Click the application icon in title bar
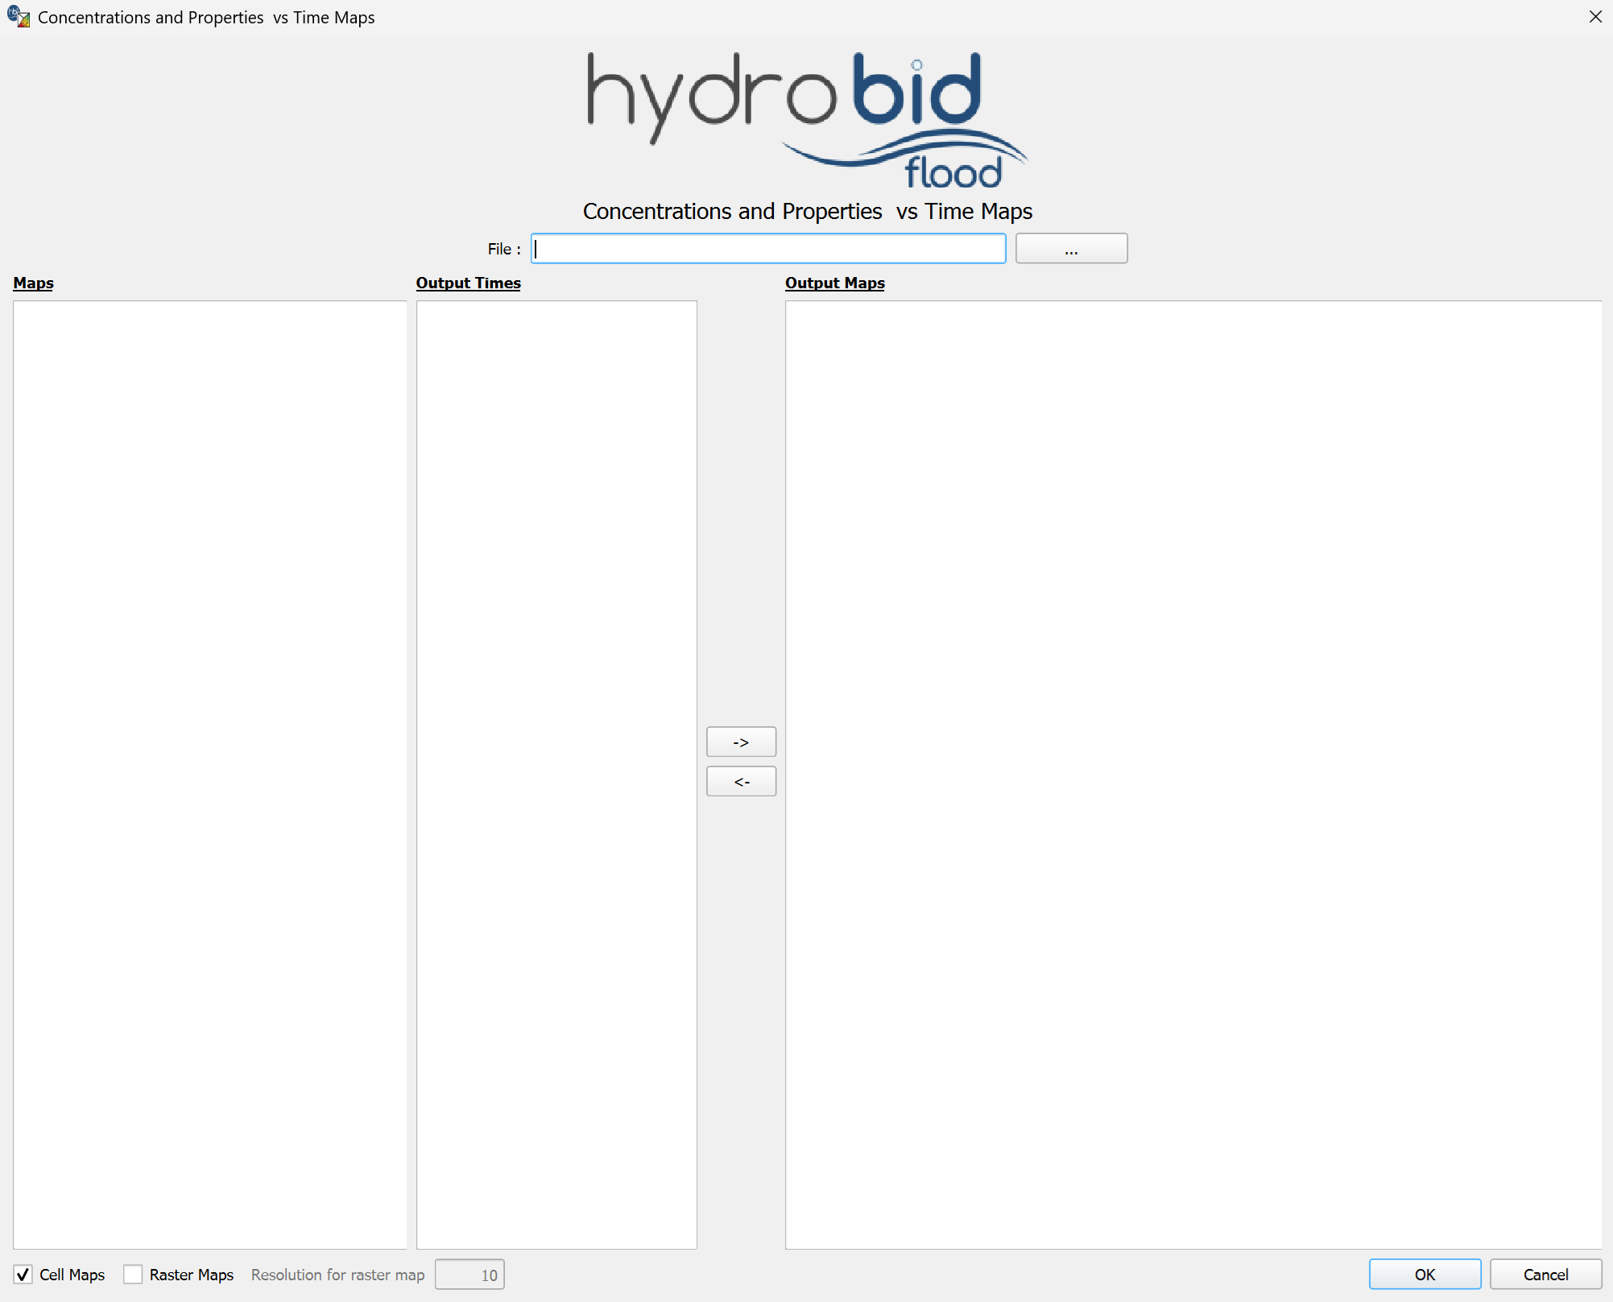 (18, 17)
